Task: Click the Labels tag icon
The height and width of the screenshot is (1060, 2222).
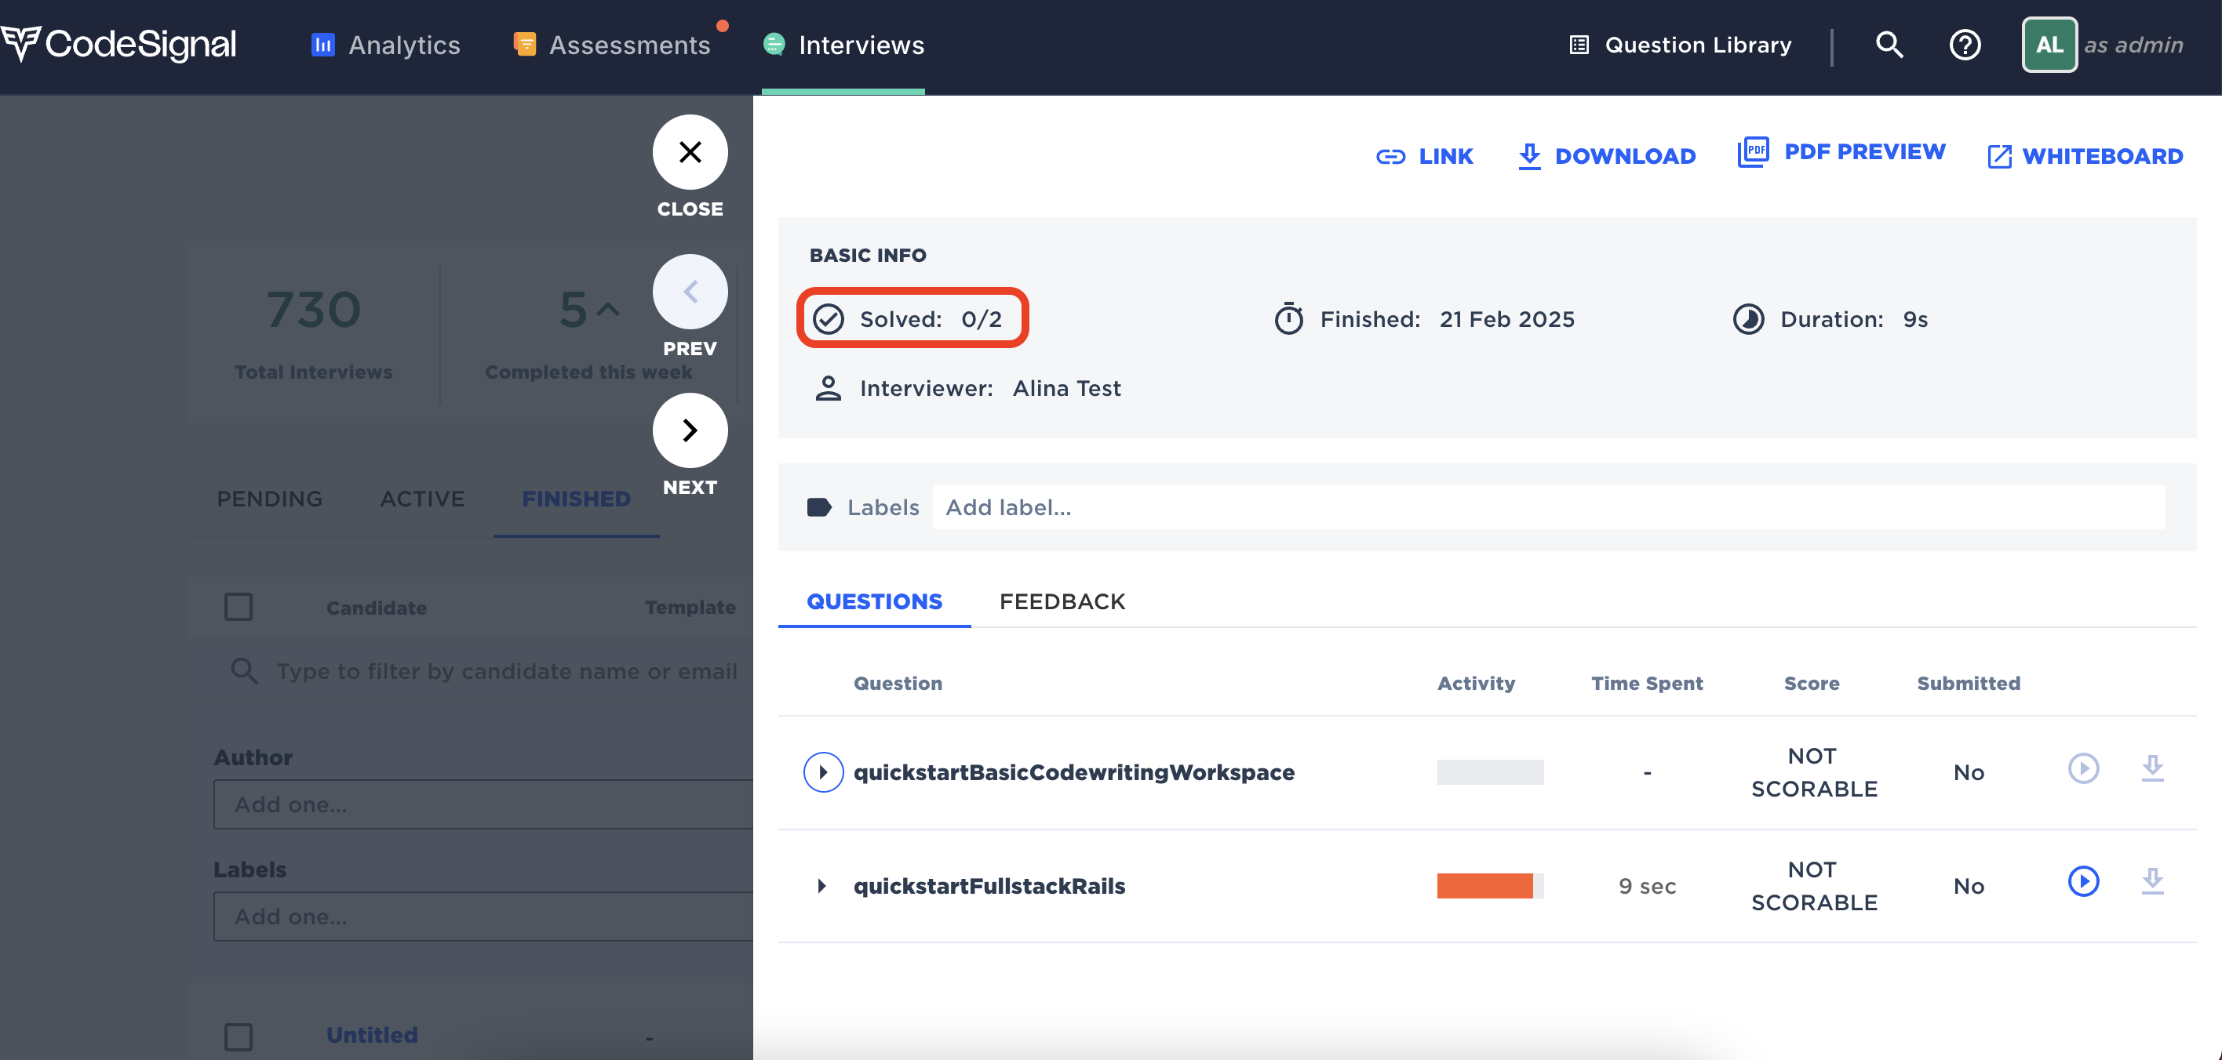Action: pyautogui.click(x=819, y=507)
